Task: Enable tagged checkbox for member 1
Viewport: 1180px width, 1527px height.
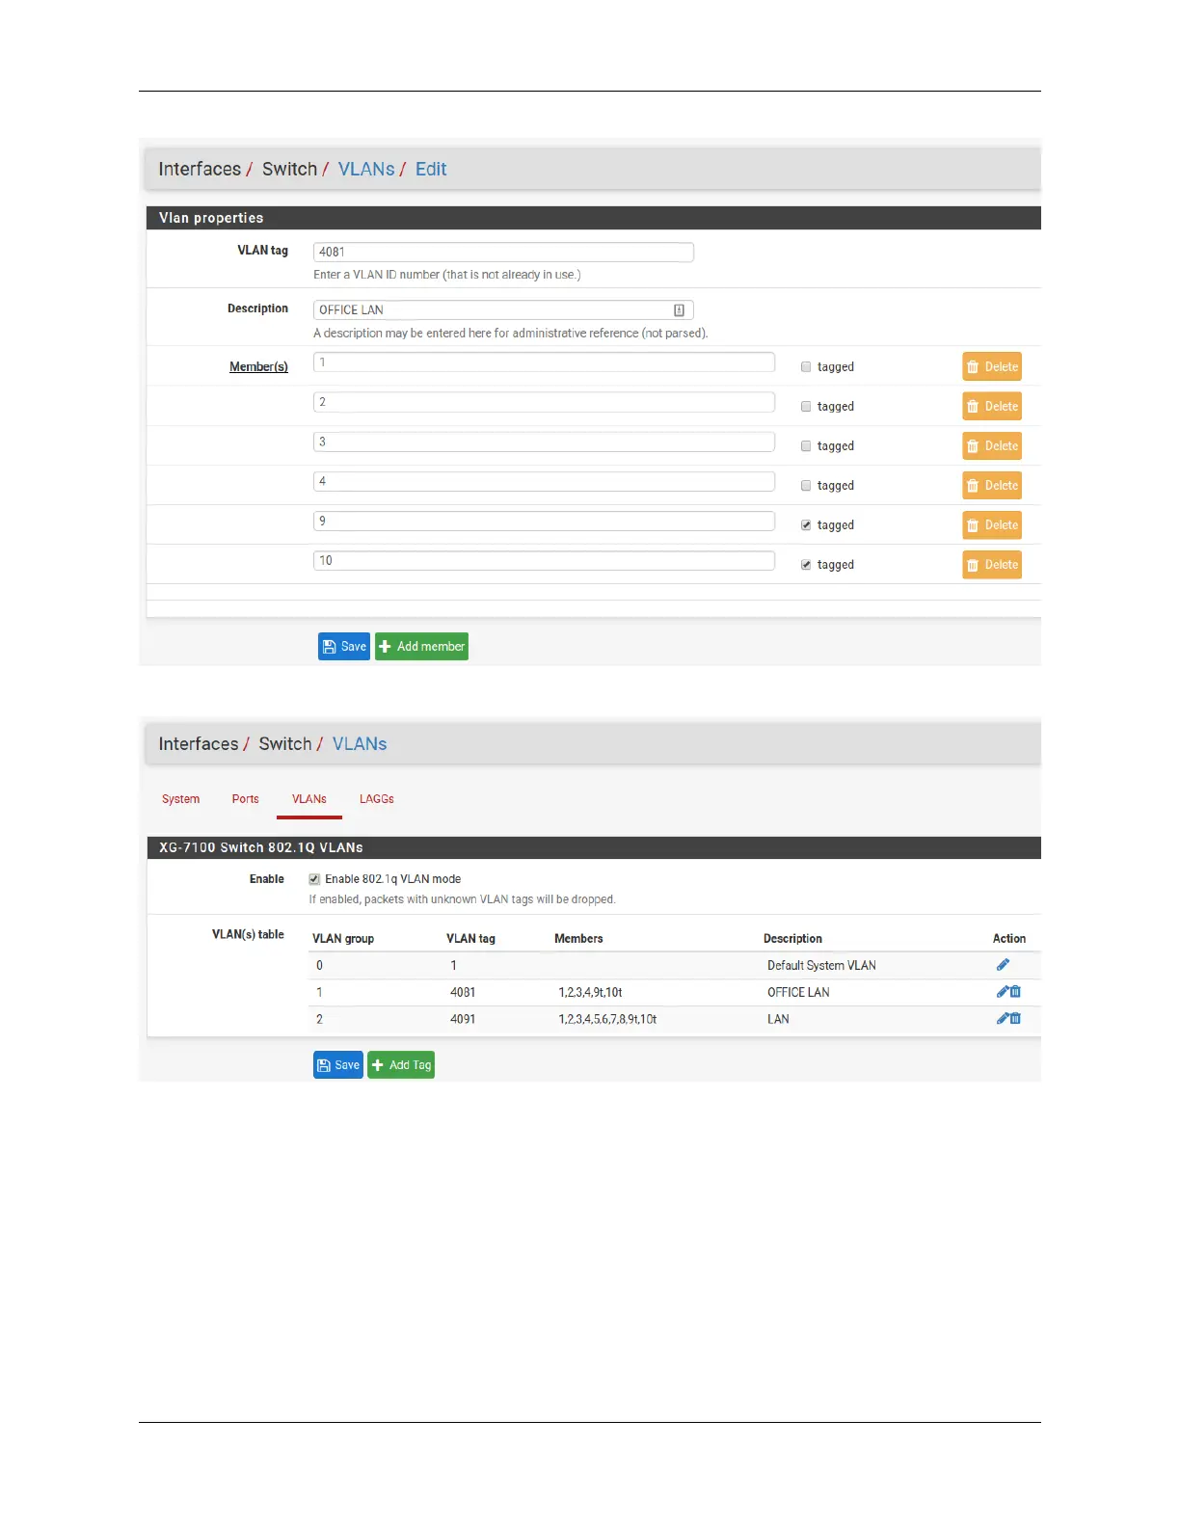Action: point(806,367)
